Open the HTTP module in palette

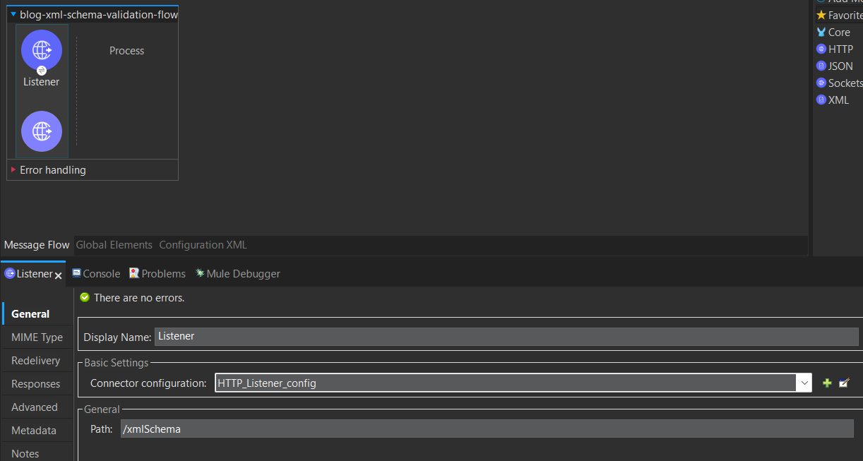pyautogui.click(x=840, y=49)
